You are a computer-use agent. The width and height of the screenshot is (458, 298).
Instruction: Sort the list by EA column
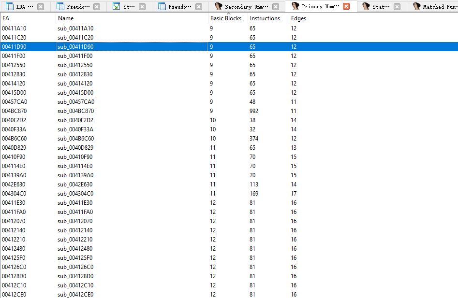pos(6,18)
